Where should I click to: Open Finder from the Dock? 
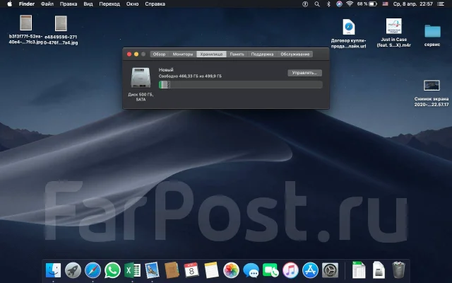(54, 270)
